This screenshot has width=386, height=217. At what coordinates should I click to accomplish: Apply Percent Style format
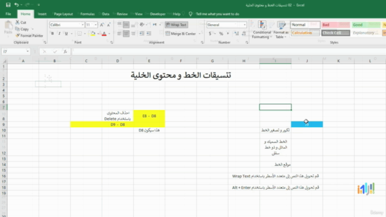tap(221, 34)
